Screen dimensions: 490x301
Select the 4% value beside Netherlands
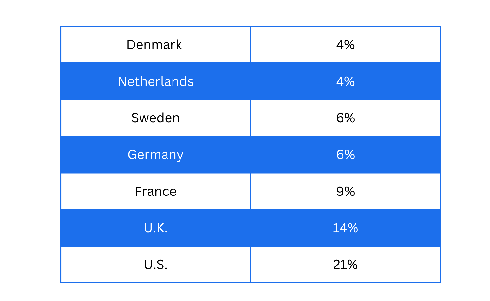[x=345, y=81]
